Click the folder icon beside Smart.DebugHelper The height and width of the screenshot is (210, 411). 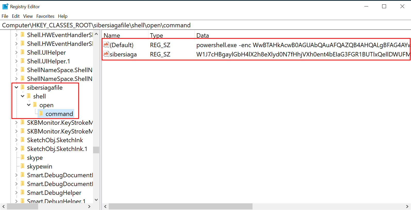pyautogui.click(x=22, y=192)
